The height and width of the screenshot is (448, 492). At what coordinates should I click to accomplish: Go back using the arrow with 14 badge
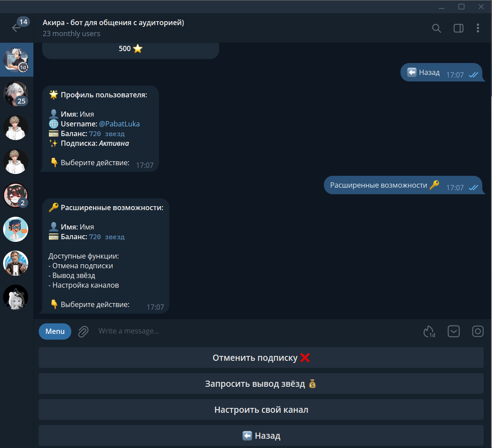17,28
